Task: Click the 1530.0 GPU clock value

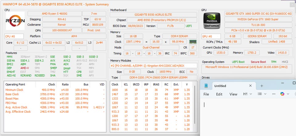Action: (221, 53)
